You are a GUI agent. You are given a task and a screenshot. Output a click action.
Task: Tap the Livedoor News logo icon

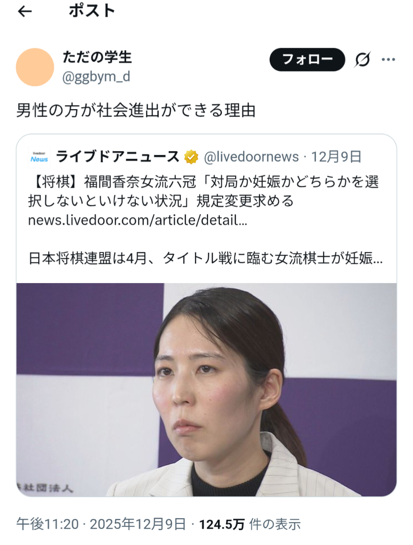click(39, 157)
